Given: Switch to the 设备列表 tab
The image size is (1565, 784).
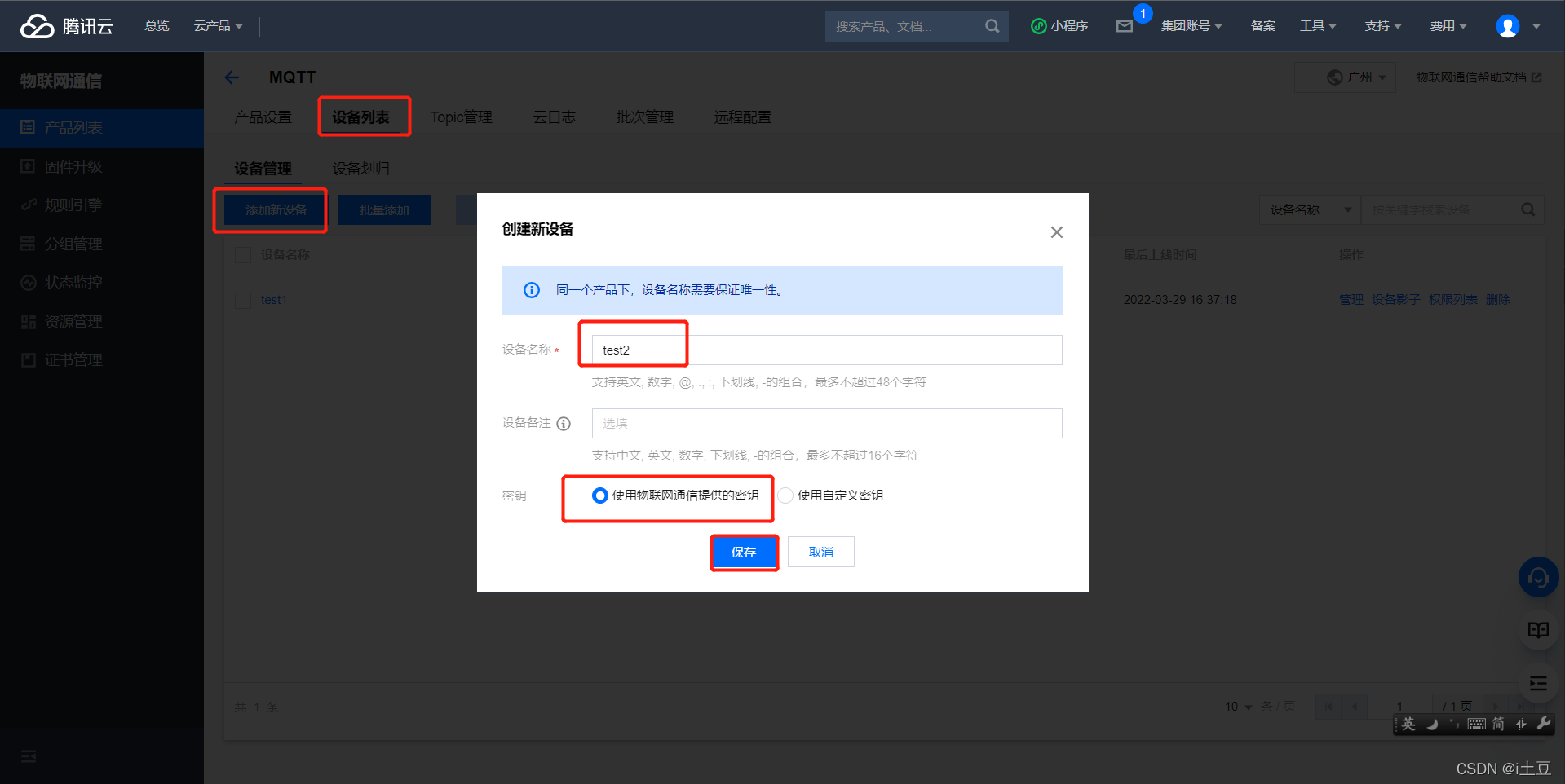Looking at the screenshot, I should [360, 117].
